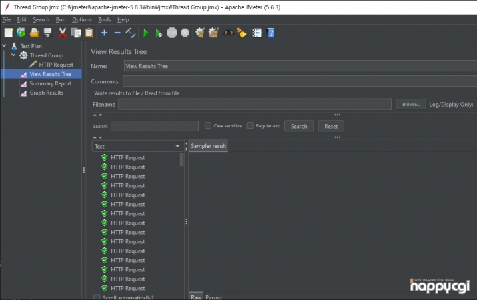Save the test plan with disk icon
The width and height of the screenshot is (477, 300).
(47, 33)
